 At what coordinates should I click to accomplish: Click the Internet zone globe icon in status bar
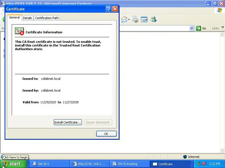(185, 157)
